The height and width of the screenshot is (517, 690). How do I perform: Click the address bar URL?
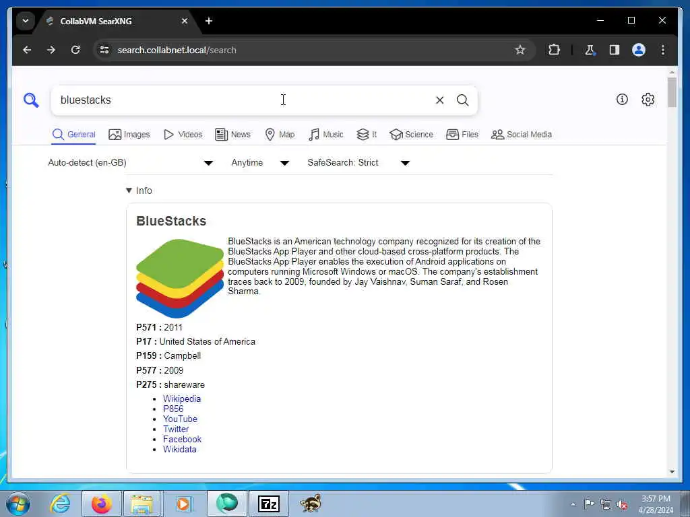pyautogui.click(x=177, y=50)
